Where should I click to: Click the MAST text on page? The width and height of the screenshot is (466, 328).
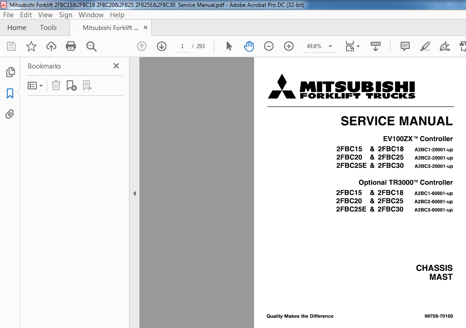441,277
